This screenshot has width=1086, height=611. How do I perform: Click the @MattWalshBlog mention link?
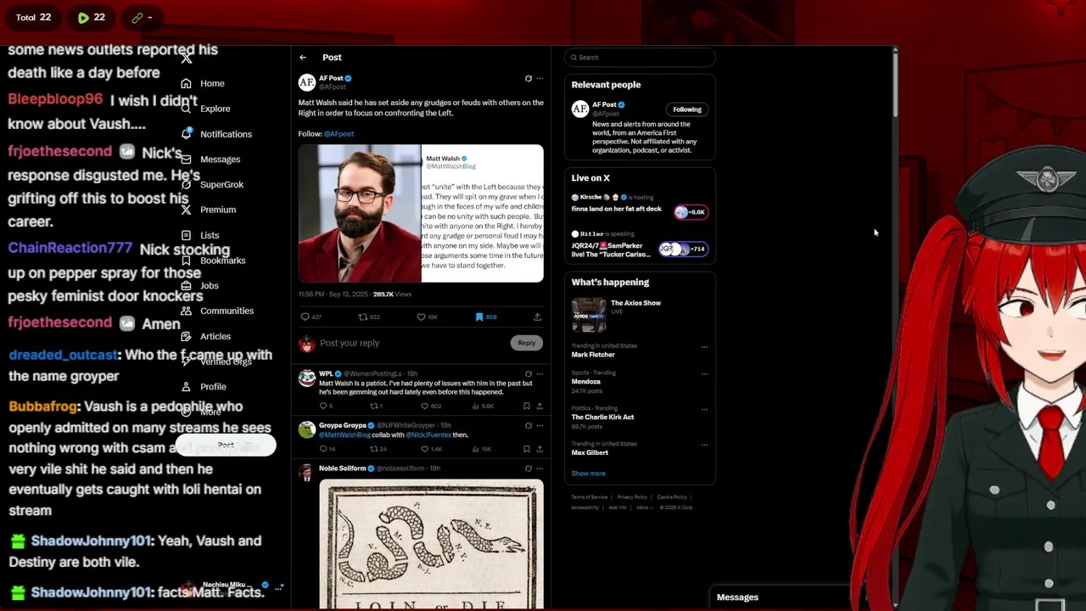(344, 434)
